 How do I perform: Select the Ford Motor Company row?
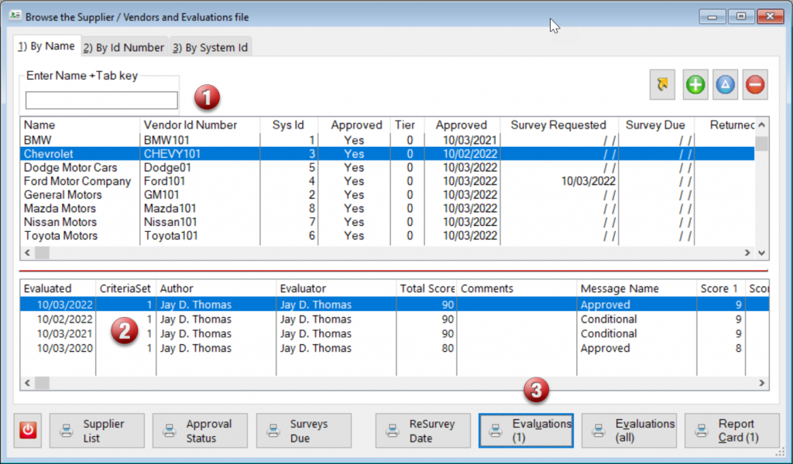click(x=387, y=181)
